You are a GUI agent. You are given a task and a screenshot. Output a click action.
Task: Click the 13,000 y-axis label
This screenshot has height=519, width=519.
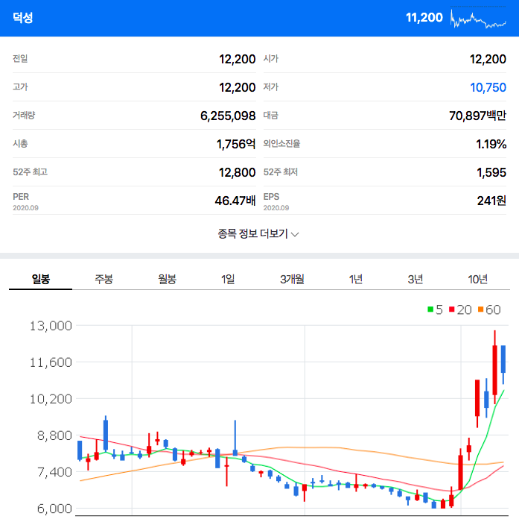click(x=51, y=326)
